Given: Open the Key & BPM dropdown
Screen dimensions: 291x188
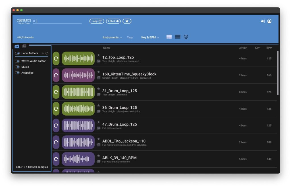Looking at the screenshot, I should [x=150, y=37].
